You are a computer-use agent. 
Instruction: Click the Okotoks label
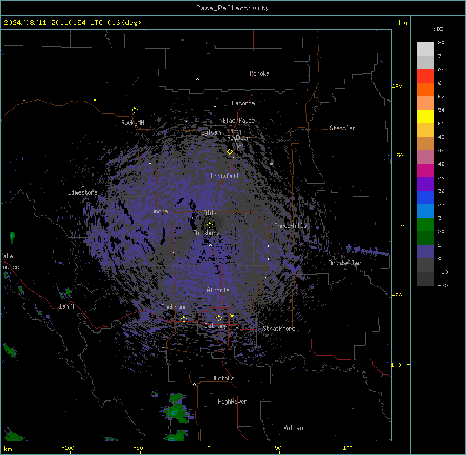click(x=223, y=378)
